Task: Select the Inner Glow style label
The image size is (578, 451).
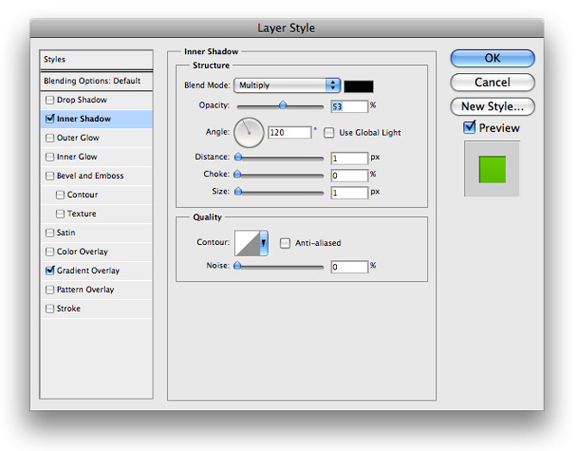Action: [77, 156]
